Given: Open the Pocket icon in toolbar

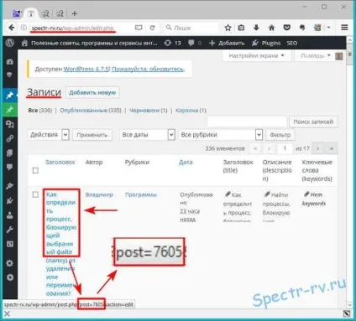Looking at the screenshot, I should (x=286, y=28).
